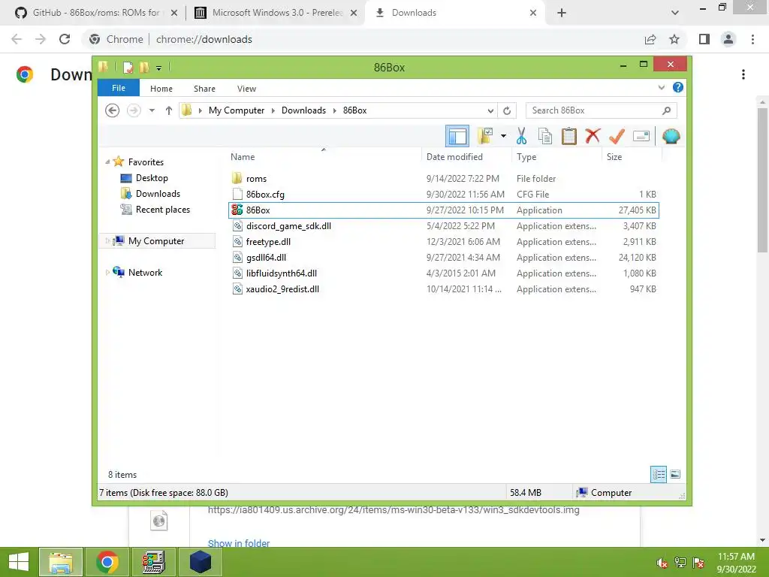The width and height of the screenshot is (769, 577).
Task: Click the Explorer Back arrow button
Action: 113,110
